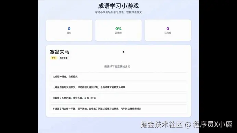Select the answer starting 羊逃跑了再去修补羊圈
The image size is (237, 133).
pyautogui.click(x=118, y=109)
